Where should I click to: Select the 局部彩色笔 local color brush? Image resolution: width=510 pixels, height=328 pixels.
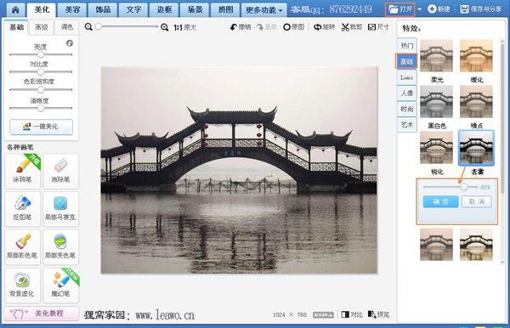point(22,247)
